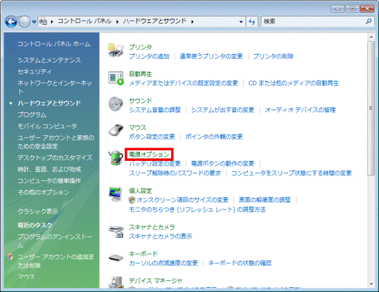Image resolution: width=379 pixels, height=292 pixels.
Task: Open コンピュータの簡単操作 in sidebar
Action: pyautogui.click(x=49, y=181)
